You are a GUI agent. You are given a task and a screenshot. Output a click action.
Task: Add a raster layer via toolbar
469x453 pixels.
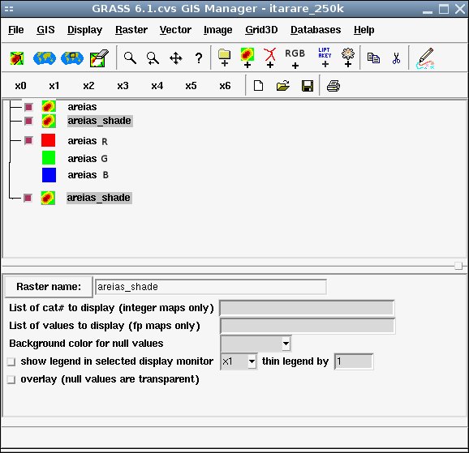(247, 58)
